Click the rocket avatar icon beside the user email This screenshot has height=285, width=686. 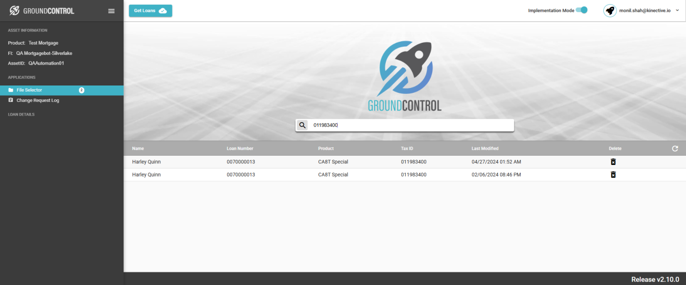[610, 11]
